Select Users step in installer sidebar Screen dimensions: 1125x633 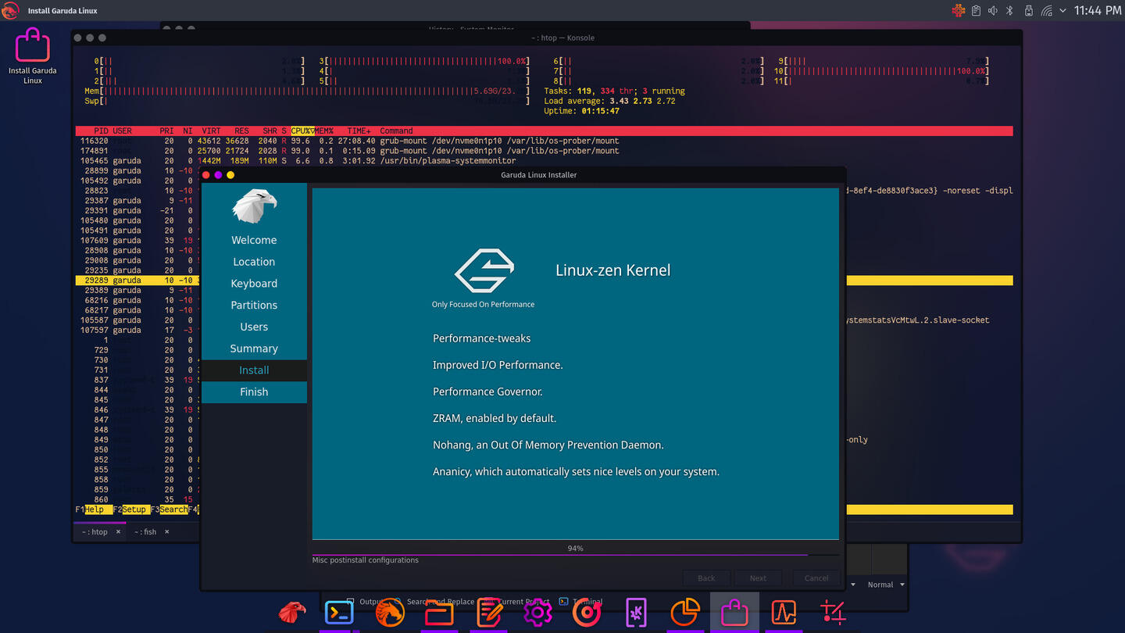coord(254,327)
